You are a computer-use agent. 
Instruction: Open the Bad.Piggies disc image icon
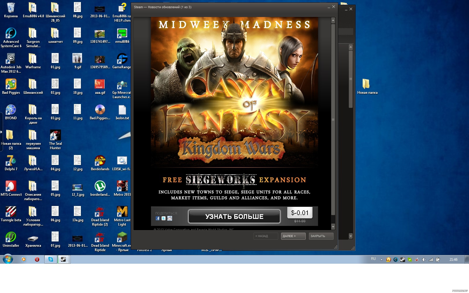tap(100, 112)
